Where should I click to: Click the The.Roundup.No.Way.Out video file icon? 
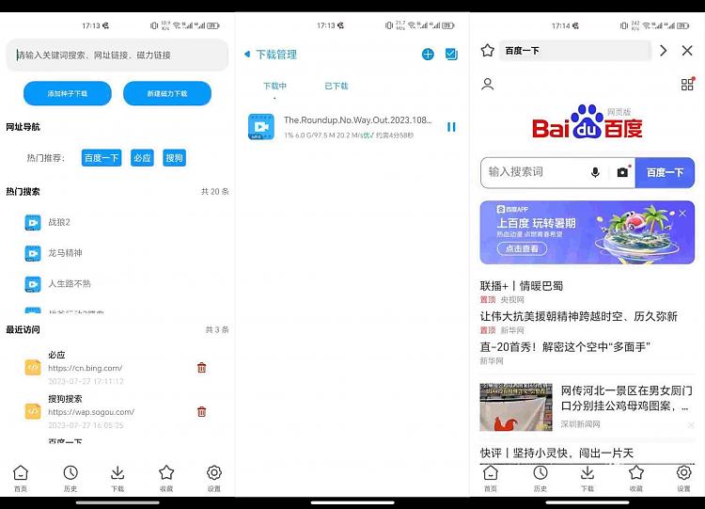click(x=261, y=127)
